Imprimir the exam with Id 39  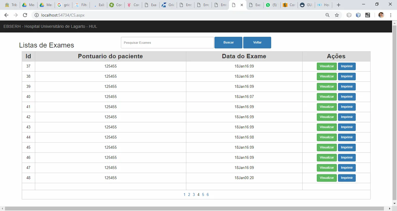tap(347, 87)
